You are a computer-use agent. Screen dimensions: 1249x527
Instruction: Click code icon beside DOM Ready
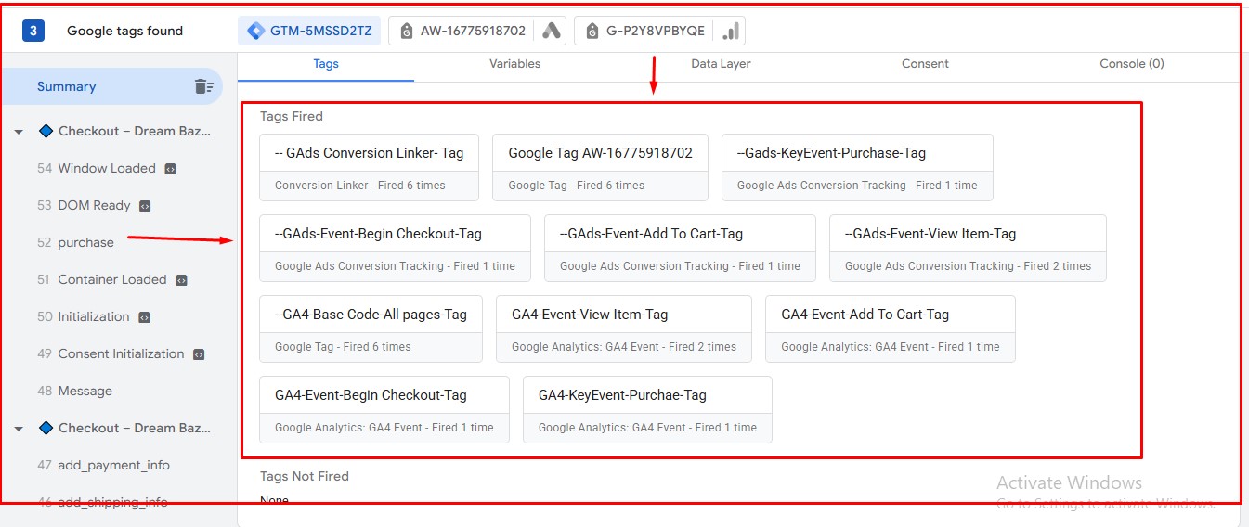[x=145, y=206]
